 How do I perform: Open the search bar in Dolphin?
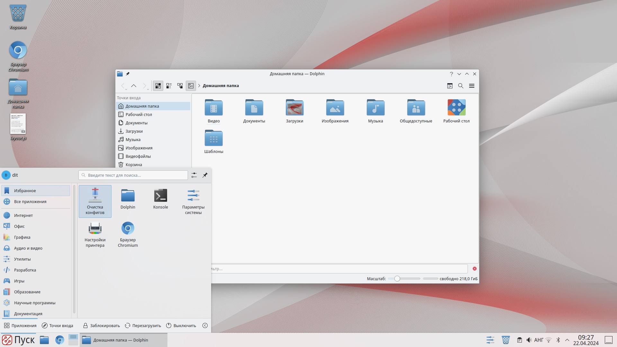pos(461,86)
